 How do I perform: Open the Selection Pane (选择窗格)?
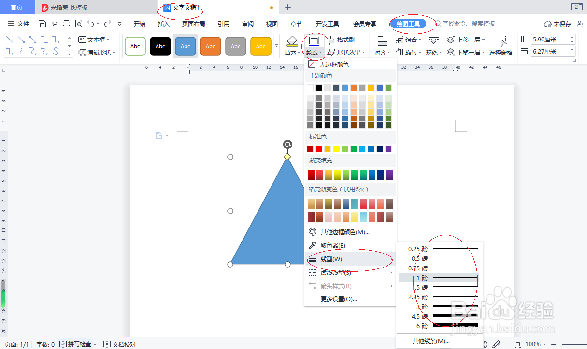coord(501,46)
